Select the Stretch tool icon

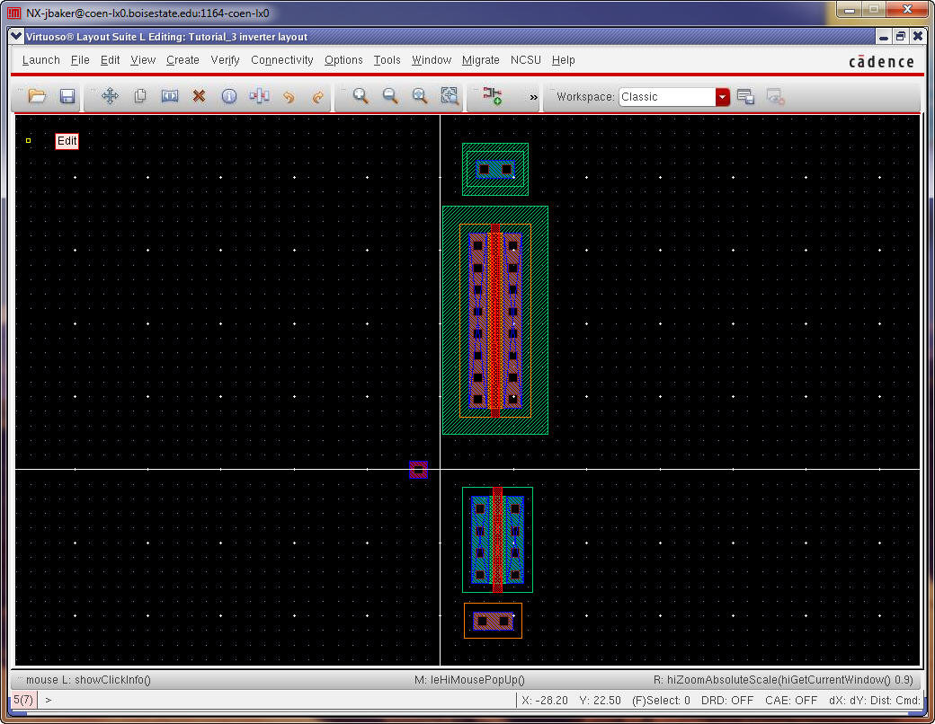click(x=170, y=96)
